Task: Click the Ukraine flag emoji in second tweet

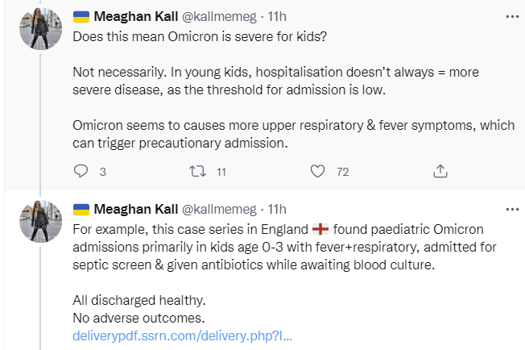Action: pos(81,210)
